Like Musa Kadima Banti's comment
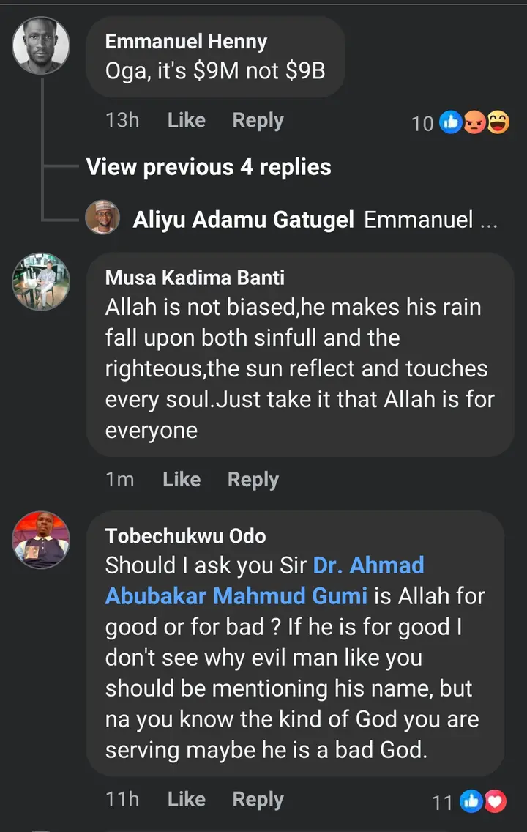This screenshot has width=527, height=832. [182, 480]
